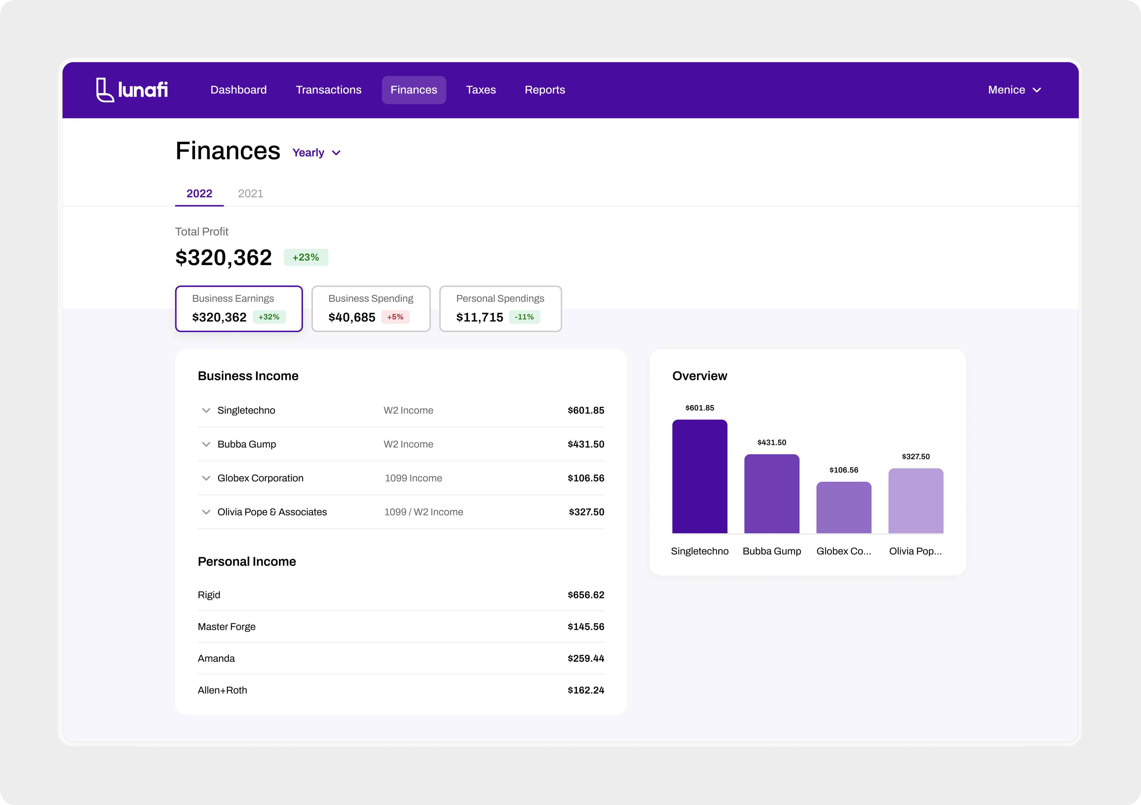Go to Transactions in the nav bar
1141x805 pixels.
click(x=328, y=90)
